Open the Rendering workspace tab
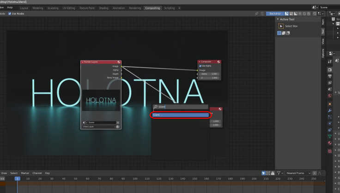 coord(135,8)
